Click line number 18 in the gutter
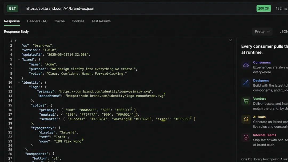288x162 pixels. [10, 119]
